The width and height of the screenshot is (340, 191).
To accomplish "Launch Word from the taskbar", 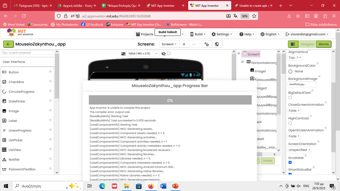I will coord(163,186).
